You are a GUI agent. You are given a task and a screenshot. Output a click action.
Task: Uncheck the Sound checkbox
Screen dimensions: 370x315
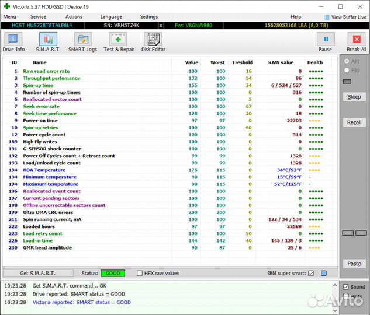pos(346,287)
